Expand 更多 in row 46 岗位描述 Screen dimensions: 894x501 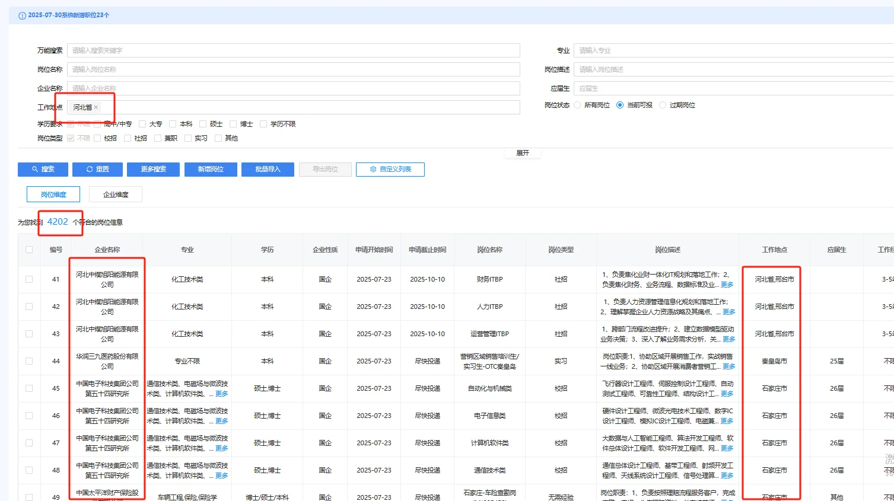click(x=727, y=421)
